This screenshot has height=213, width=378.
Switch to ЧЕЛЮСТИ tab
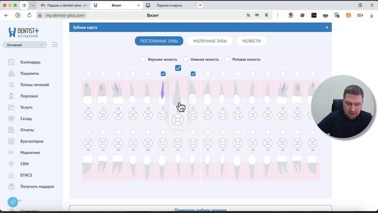pyautogui.click(x=252, y=41)
